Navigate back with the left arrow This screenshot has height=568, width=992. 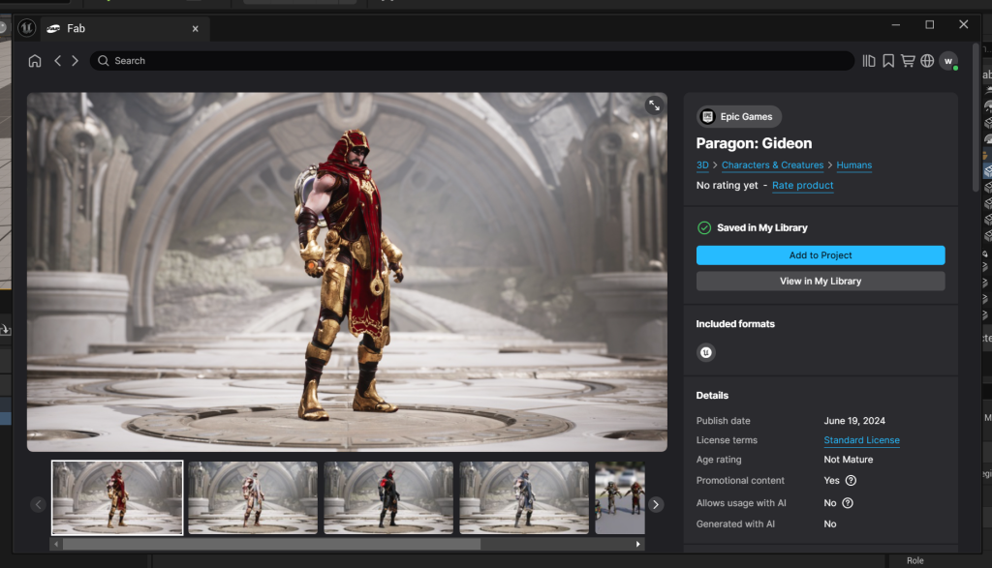[57, 61]
